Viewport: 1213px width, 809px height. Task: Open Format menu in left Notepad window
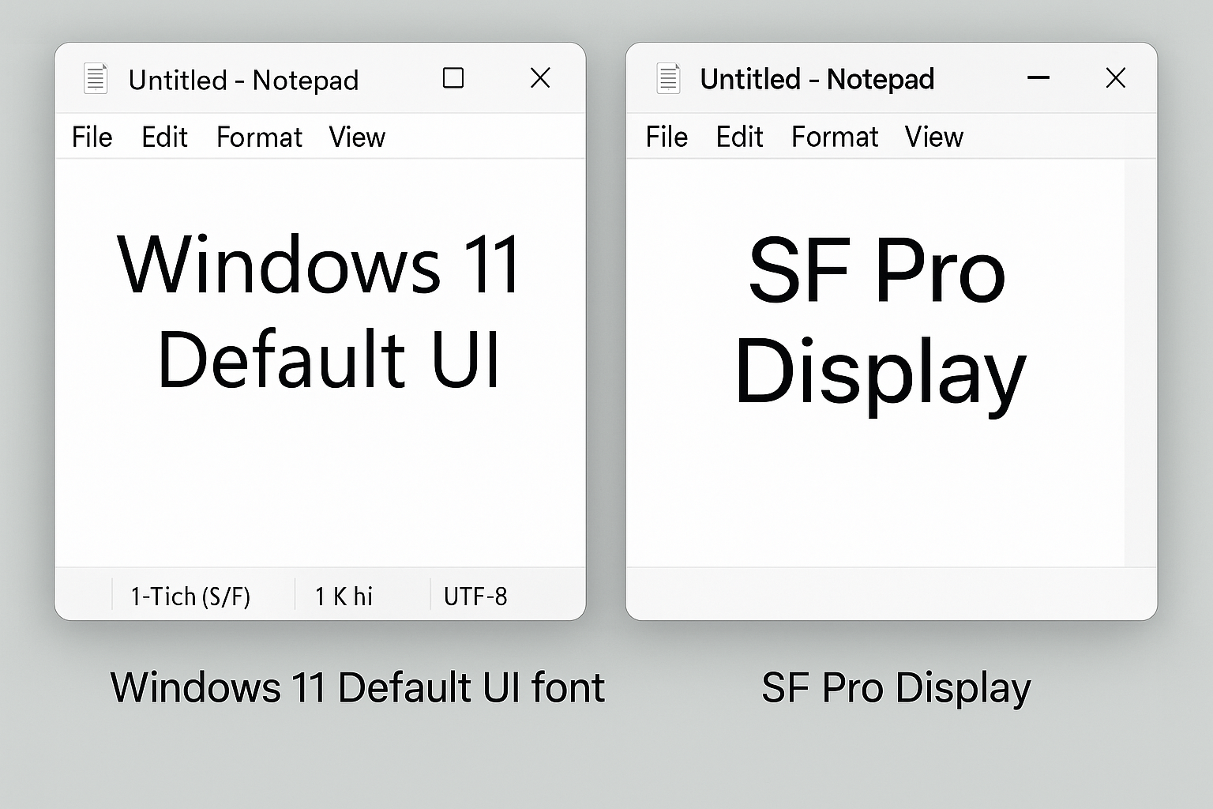259,137
